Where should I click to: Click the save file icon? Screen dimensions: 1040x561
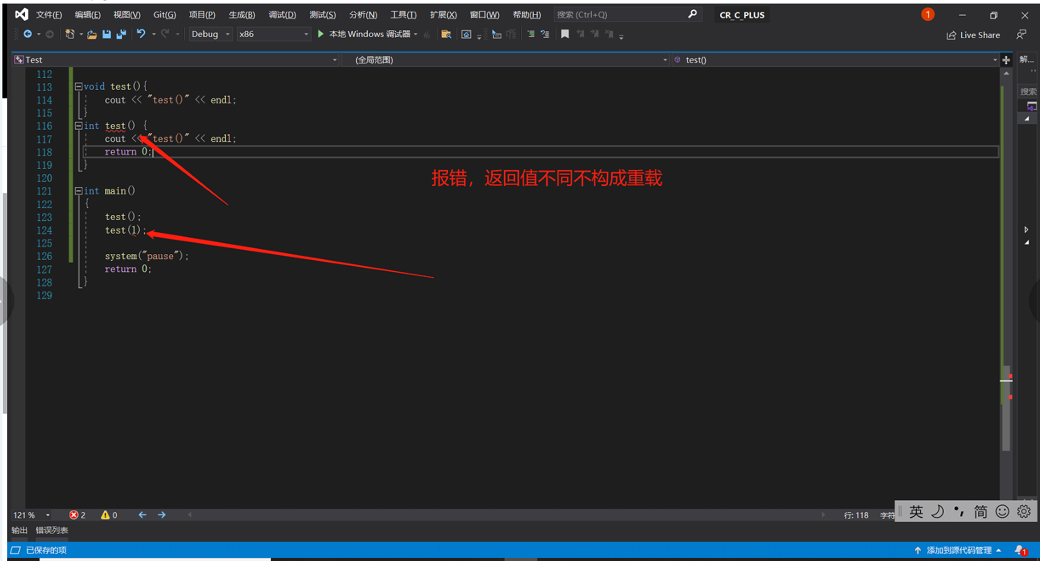[x=107, y=34]
